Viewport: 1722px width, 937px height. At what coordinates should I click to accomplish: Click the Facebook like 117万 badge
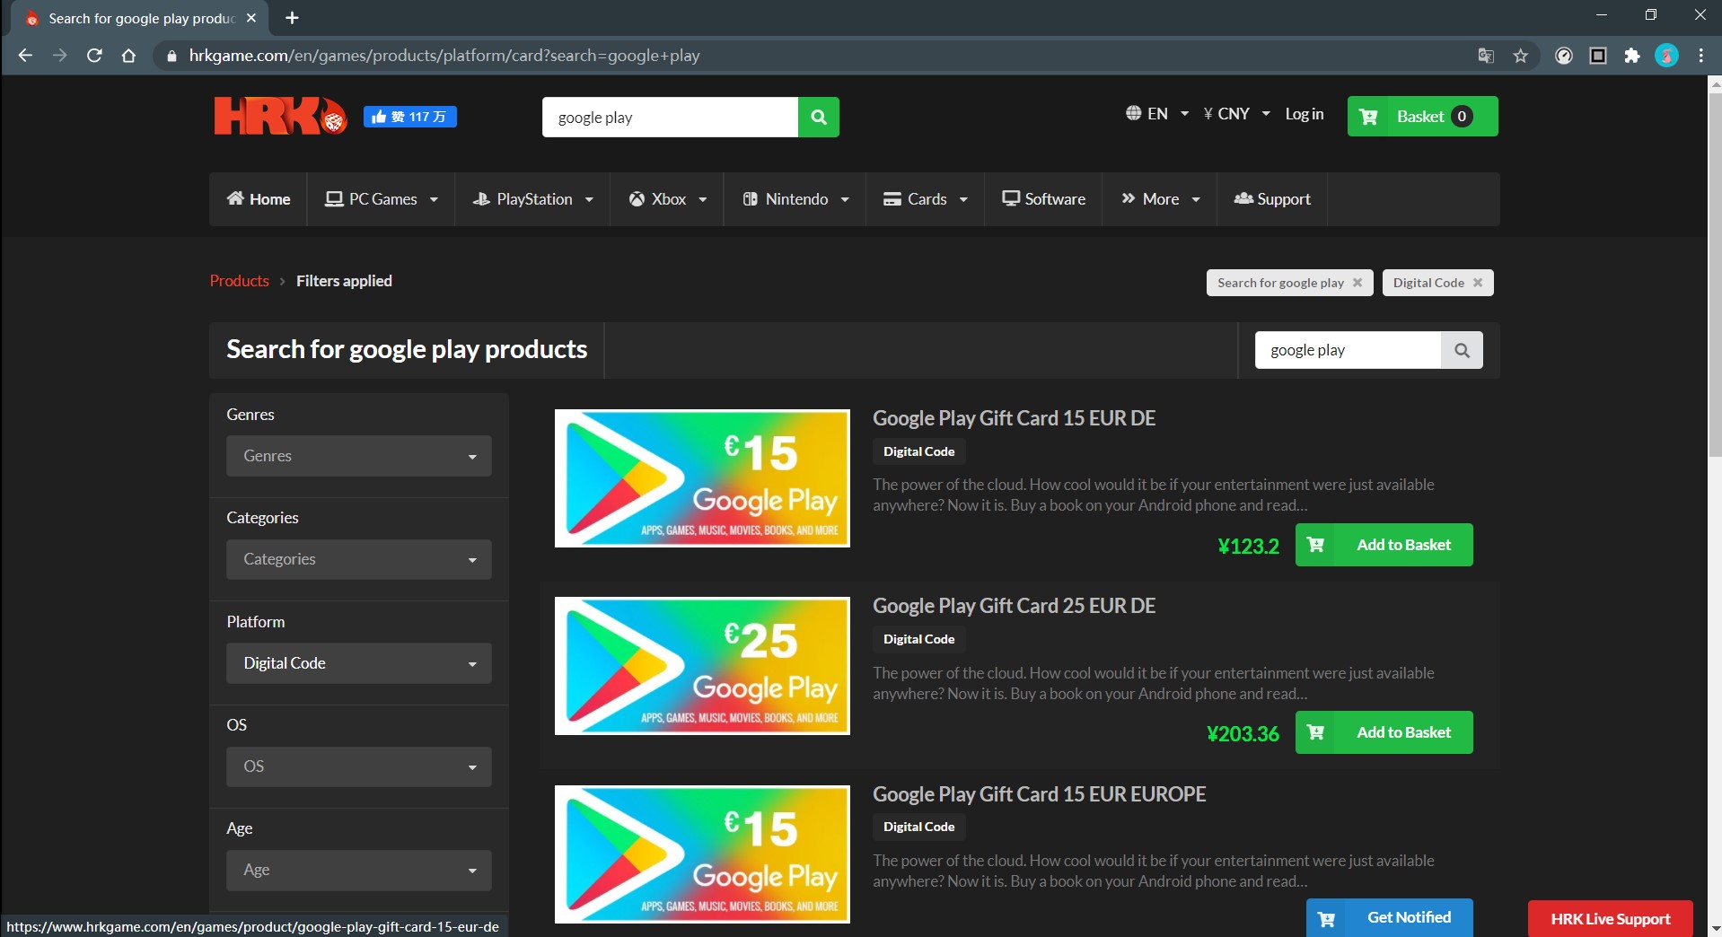pos(409,117)
